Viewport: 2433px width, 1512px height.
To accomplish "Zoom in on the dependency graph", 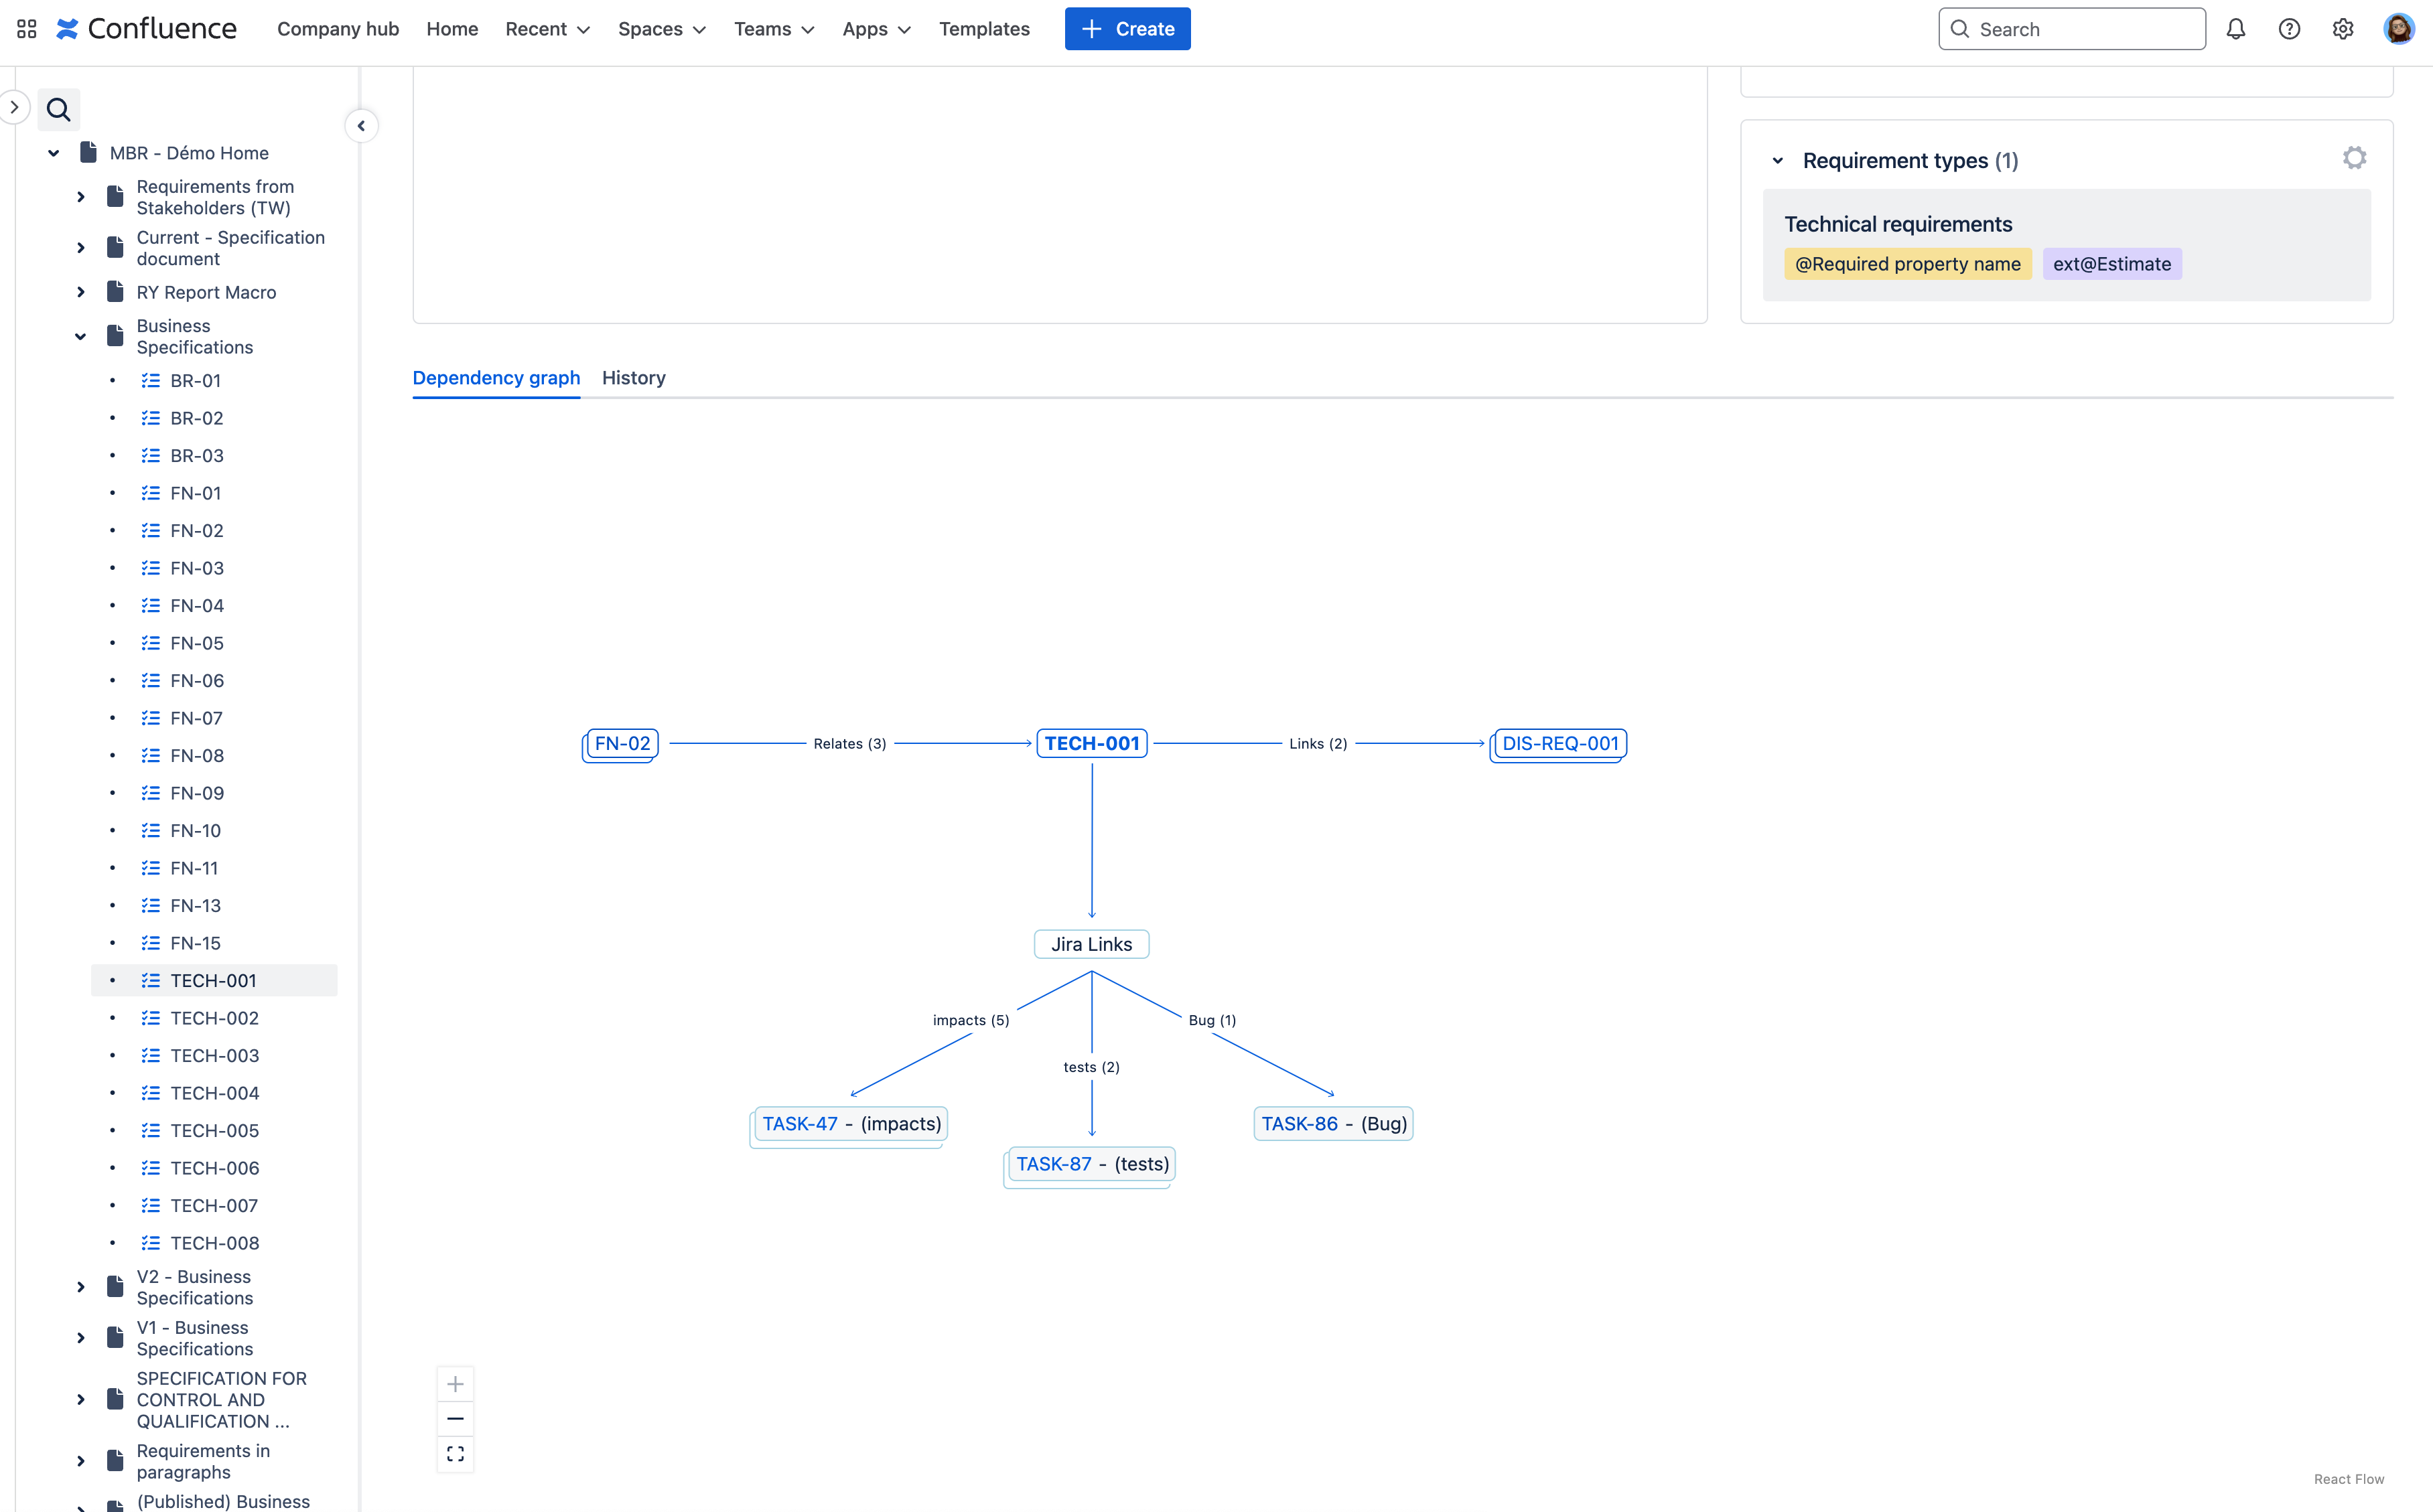I will (x=456, y=1383).
